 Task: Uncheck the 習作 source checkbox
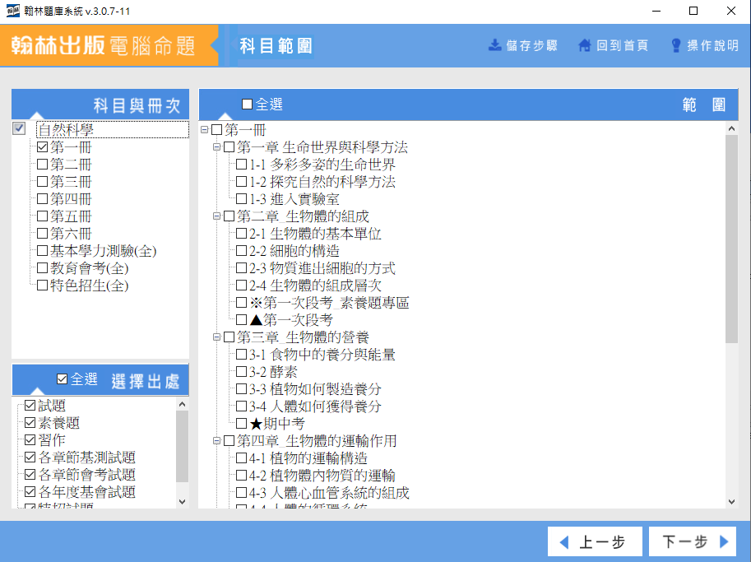(30, 440)
